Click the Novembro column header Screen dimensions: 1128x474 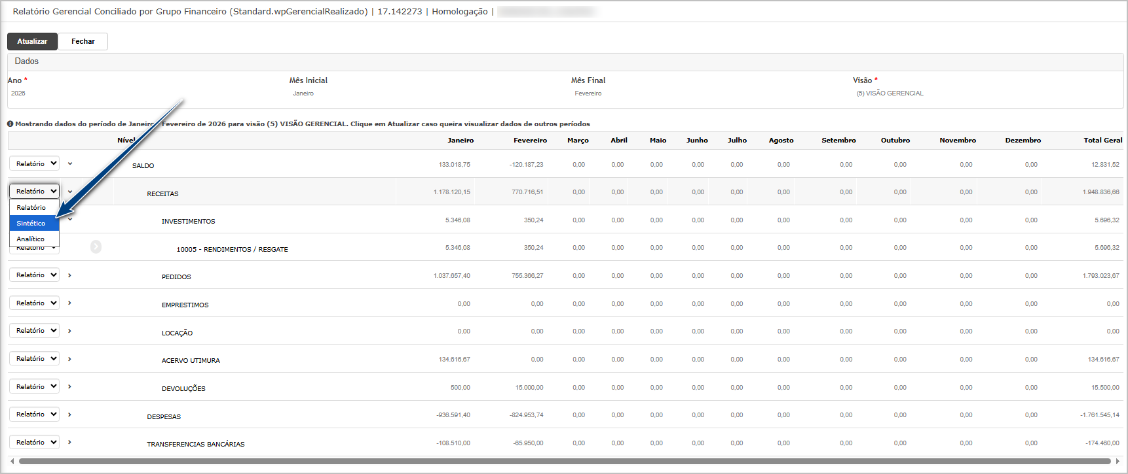pyautogui.click(x=958, y=141)
